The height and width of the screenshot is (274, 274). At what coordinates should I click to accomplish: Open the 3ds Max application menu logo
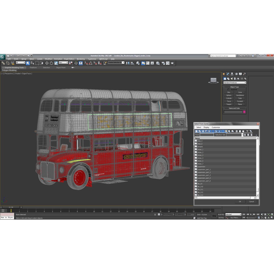[3, 57]
